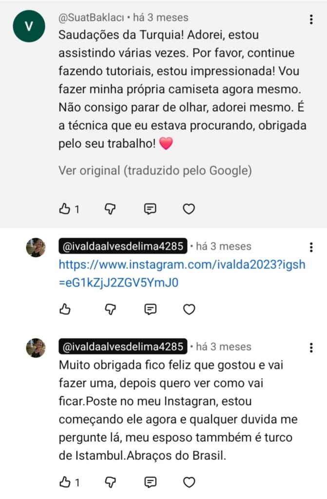Like the comment from @SuatBaklacı

coord(65,209)
